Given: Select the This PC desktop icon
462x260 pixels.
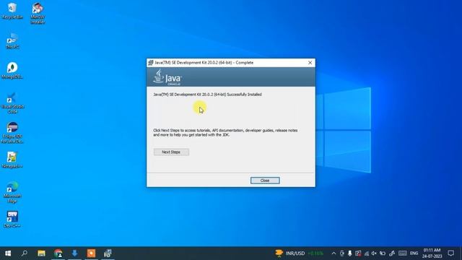Looking at the screenshot, I should (12, 40).
